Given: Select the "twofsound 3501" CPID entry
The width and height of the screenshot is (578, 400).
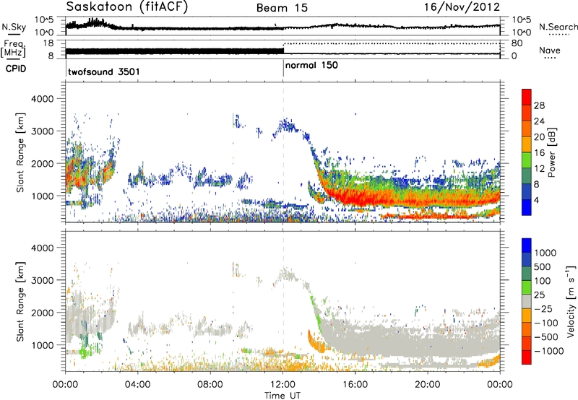Looking at the screenshot, I should (104, 71).
